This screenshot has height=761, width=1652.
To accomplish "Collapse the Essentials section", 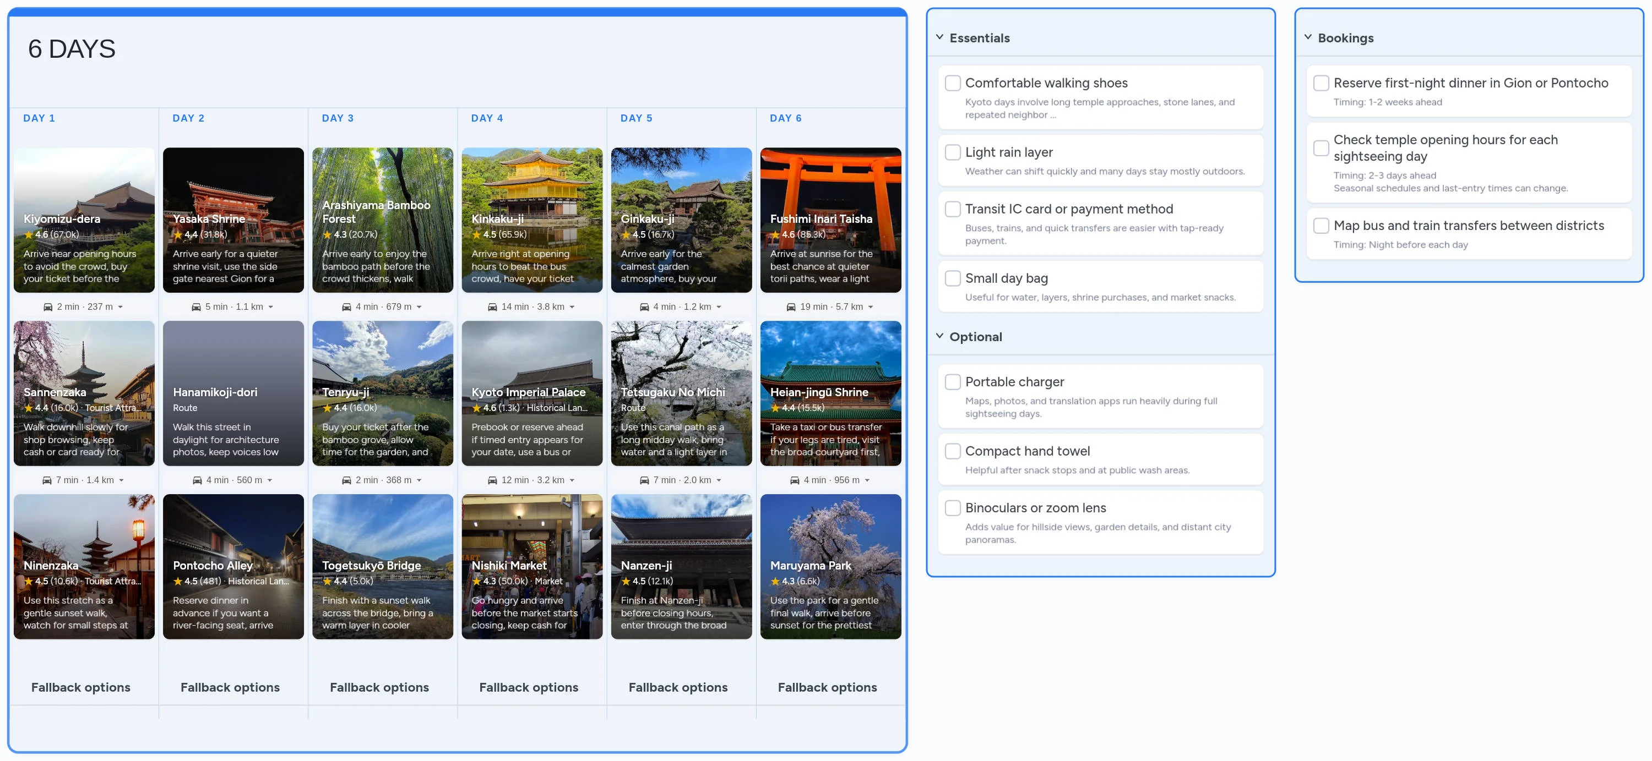I will pyautogui.click(x=939, y=36).
